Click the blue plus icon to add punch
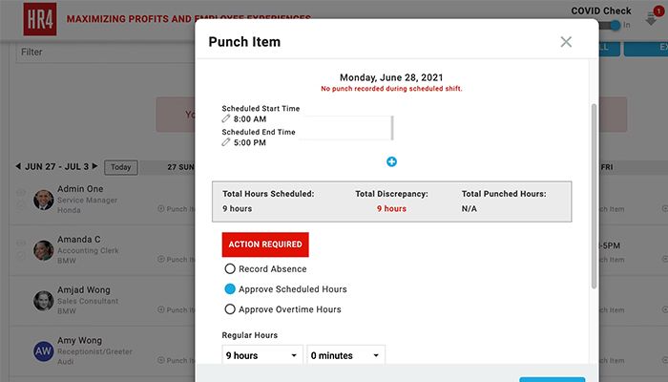Screen dimensions: 668x382 click(391, 162)
